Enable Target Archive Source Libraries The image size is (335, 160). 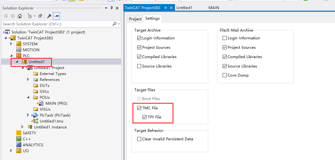point(139,66)
